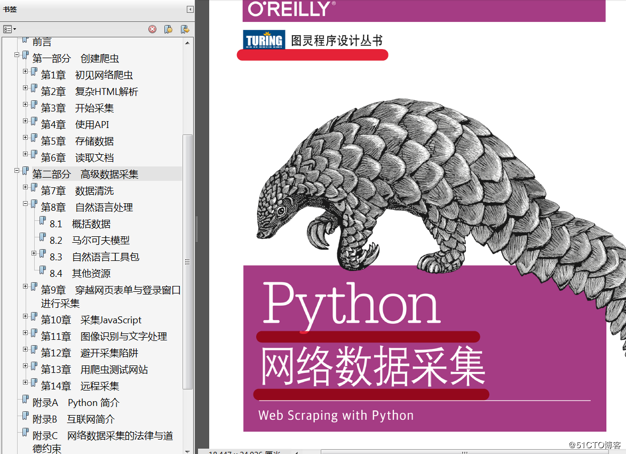
Task: Expand 第12章 避开采集陷阱
Action: pyautogui.click(x=26, y=349)
